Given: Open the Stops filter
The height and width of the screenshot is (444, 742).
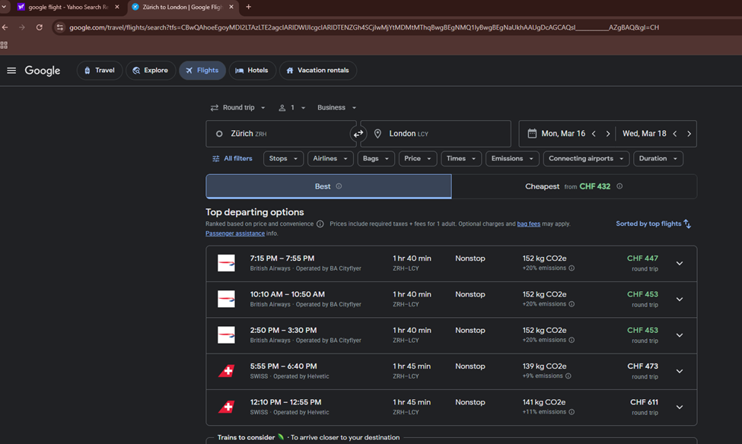Looking at the screenshot, I should tap(283, 158).
